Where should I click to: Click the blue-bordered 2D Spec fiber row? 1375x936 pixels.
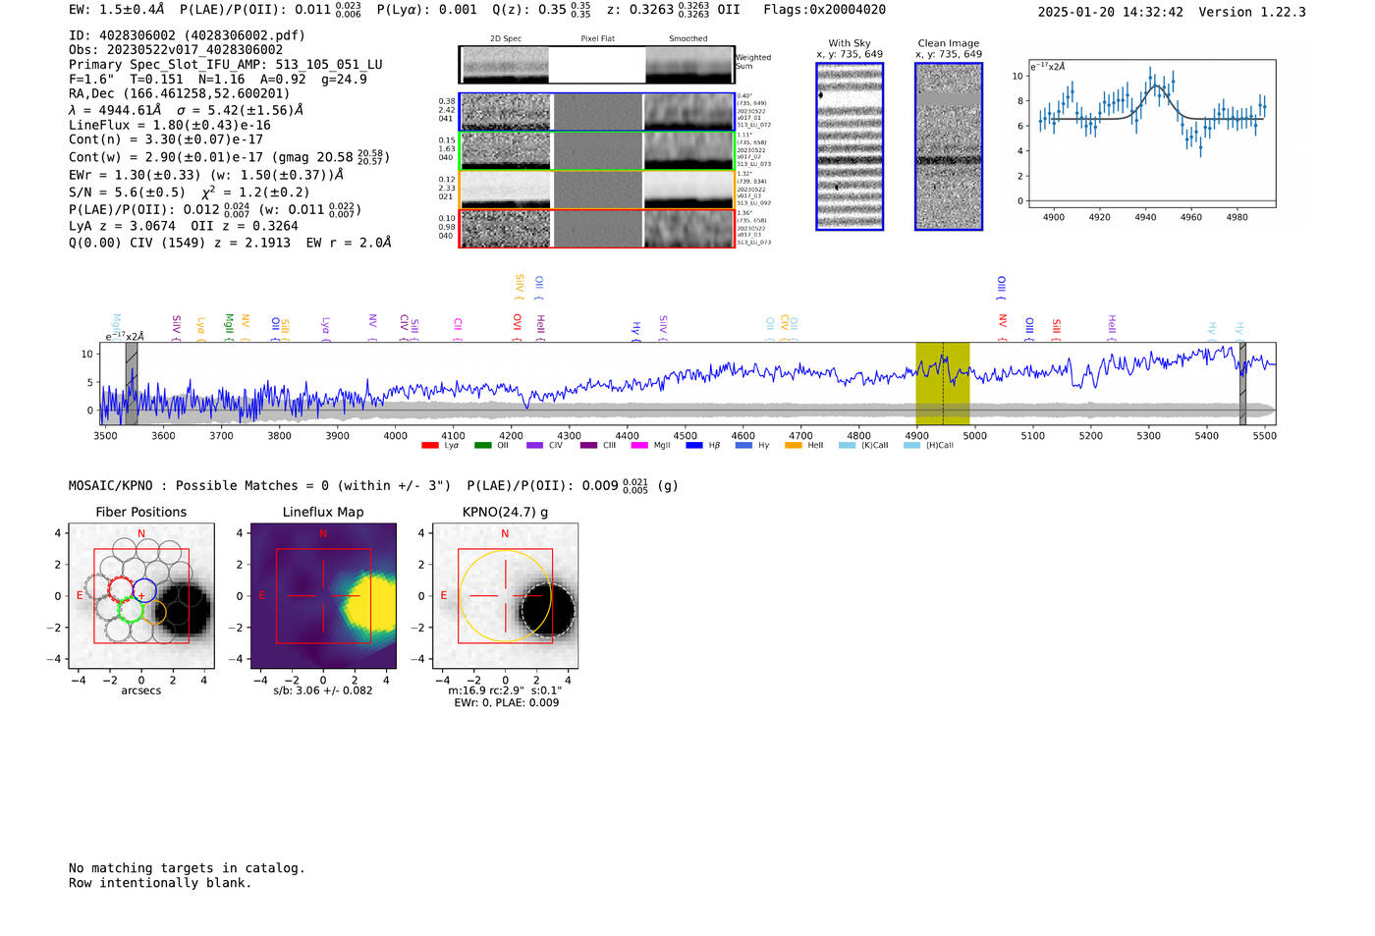[506, 112]
